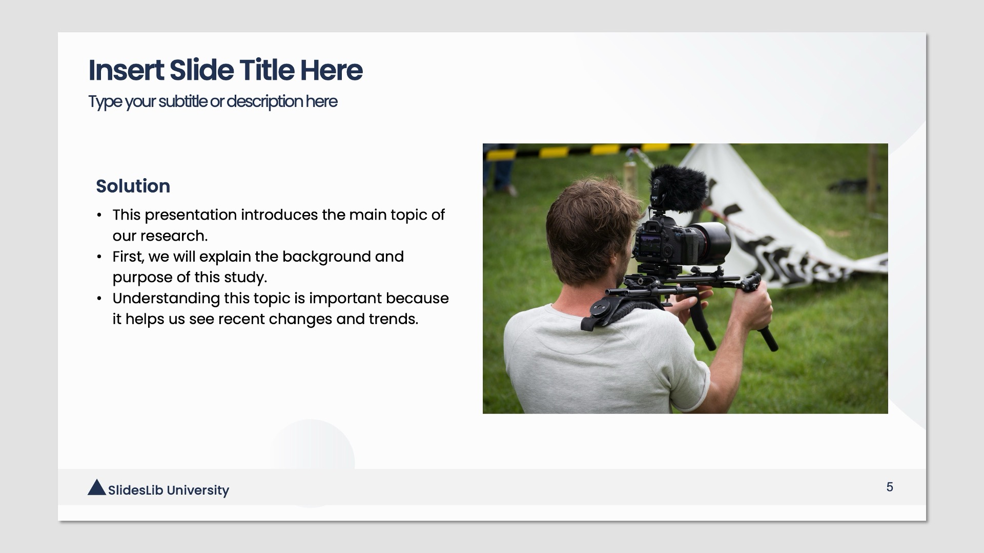
Task: Click the slide number 5
Action: 890,487
